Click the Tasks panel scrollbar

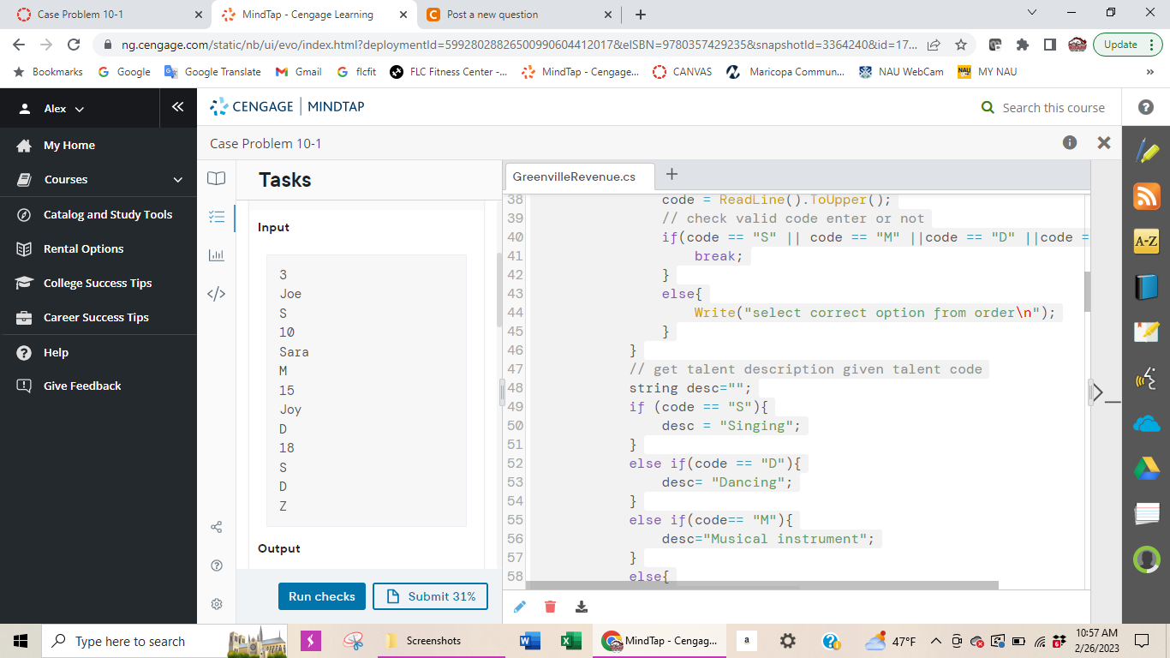click(x=499, y=290)
